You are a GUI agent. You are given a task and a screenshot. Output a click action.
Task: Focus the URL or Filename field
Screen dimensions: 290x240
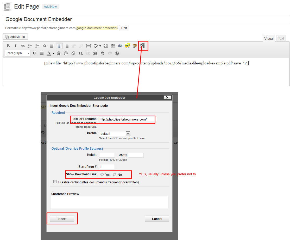coord(128,119)
